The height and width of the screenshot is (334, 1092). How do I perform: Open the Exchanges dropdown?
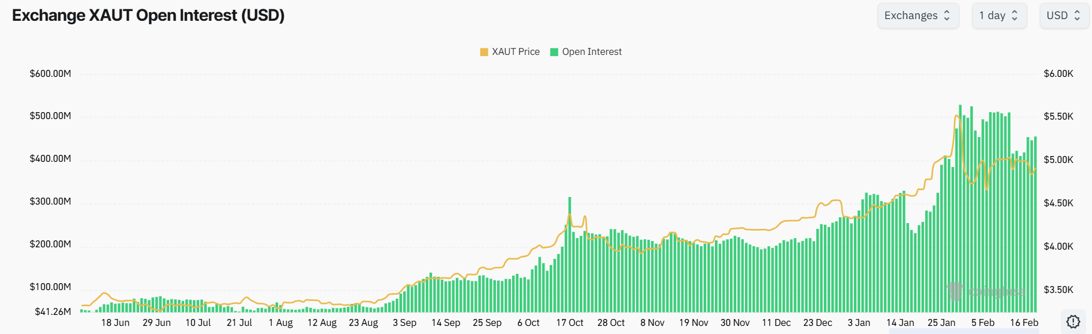coord(918,16)
